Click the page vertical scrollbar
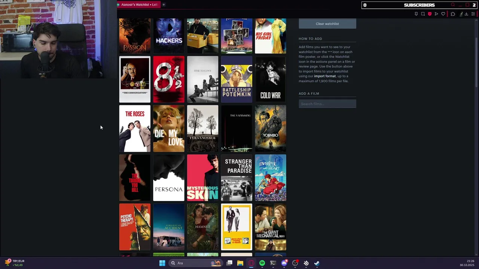 pyautogui.click(x=477, y=62)
